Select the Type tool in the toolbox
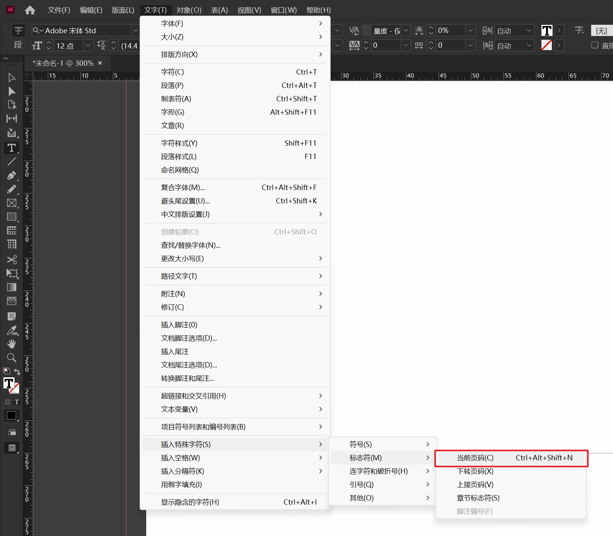The width and height of the screenshot is (613, 536). pos(11,148)
